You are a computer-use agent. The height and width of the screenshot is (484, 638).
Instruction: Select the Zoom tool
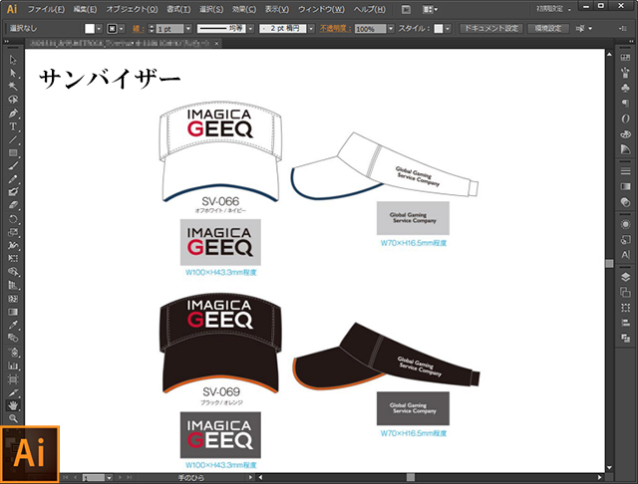pos(13,418)
